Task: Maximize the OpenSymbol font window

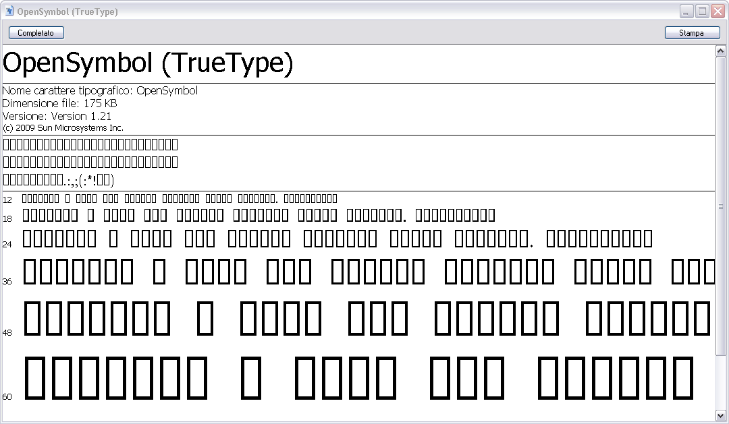Action: point(702,11)
